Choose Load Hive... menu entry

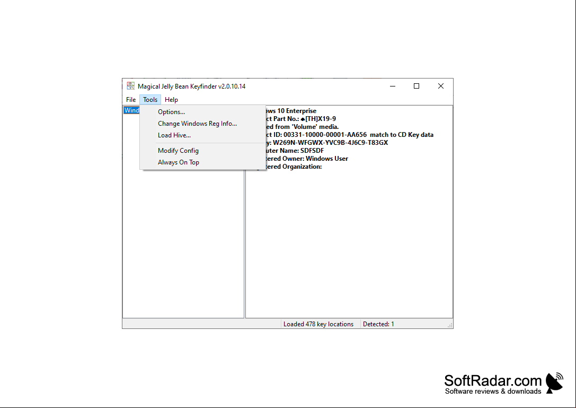coord(203,135)
